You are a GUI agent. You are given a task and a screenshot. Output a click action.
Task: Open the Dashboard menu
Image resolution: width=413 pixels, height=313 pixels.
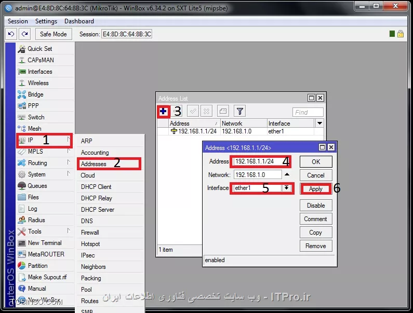(79, 21)
